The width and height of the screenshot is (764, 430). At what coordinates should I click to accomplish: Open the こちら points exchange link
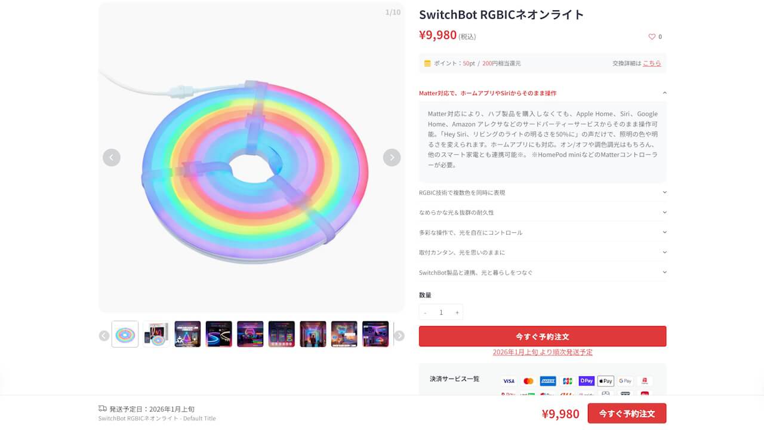click(652, 63)
